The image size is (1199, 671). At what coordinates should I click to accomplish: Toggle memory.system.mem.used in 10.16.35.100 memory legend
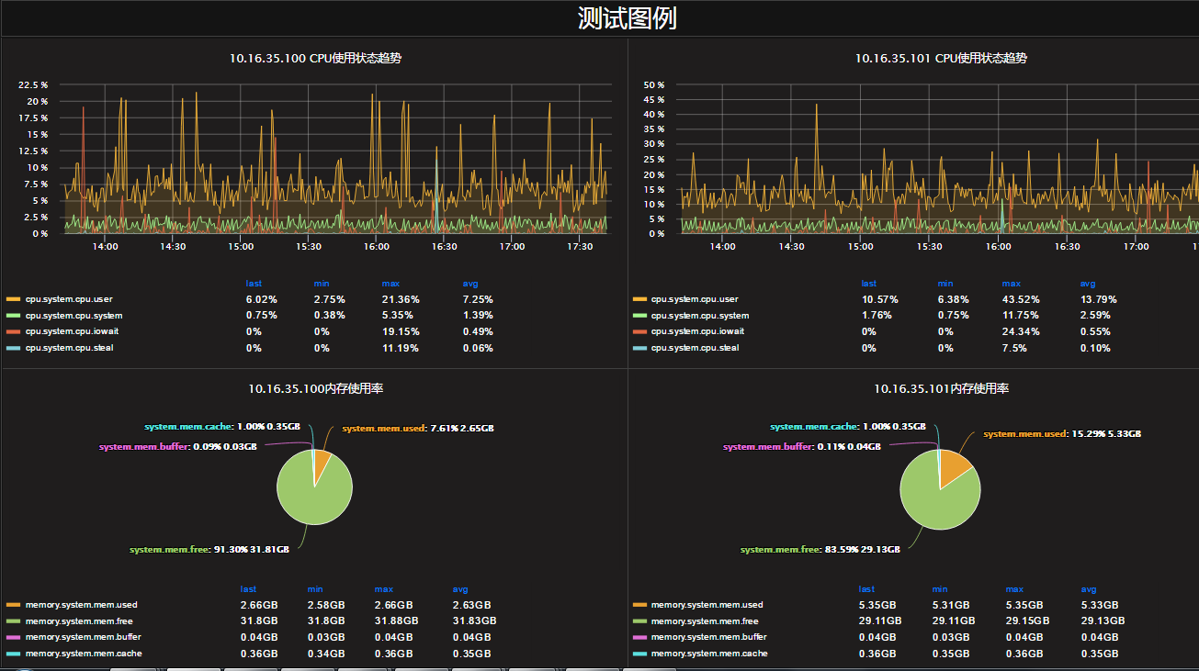point(82,605)
